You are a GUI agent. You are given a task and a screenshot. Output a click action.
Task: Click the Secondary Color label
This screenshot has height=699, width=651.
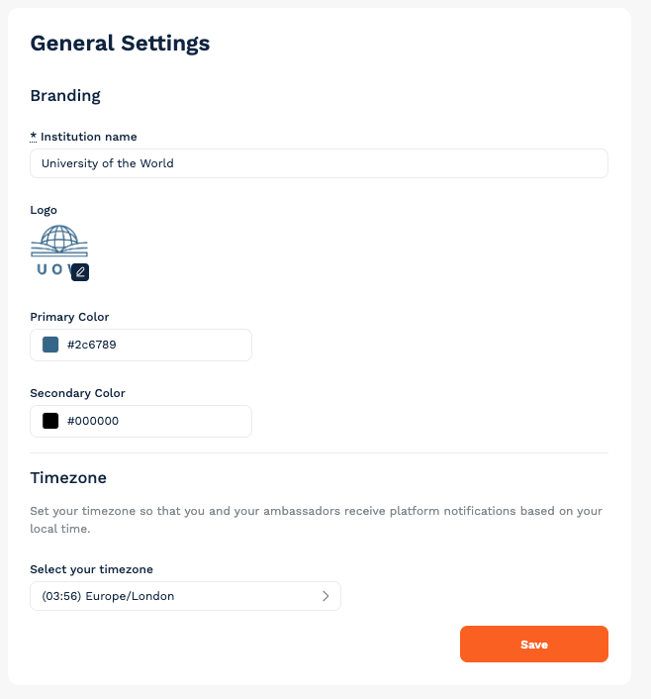click(x=77, y=393)
